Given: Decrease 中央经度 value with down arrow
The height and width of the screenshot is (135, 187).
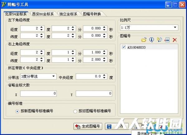Looking at the screenshot, I should coord(104,78).
